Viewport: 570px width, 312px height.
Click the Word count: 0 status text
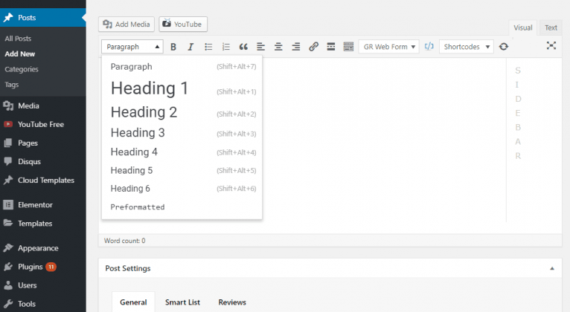point(125,241)
